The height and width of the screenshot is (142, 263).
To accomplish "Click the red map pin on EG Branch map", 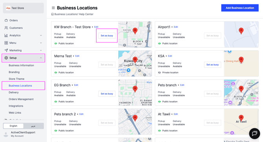I will tap(135, 89).
